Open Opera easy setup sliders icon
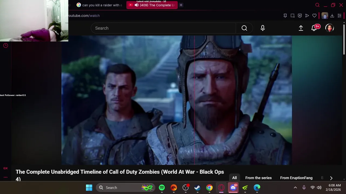Screen dimensions: 346x194 click(340, 16)
